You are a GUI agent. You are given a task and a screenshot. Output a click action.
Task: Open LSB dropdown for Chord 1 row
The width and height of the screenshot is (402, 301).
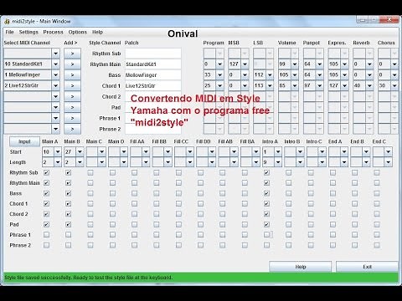[270, 85]
